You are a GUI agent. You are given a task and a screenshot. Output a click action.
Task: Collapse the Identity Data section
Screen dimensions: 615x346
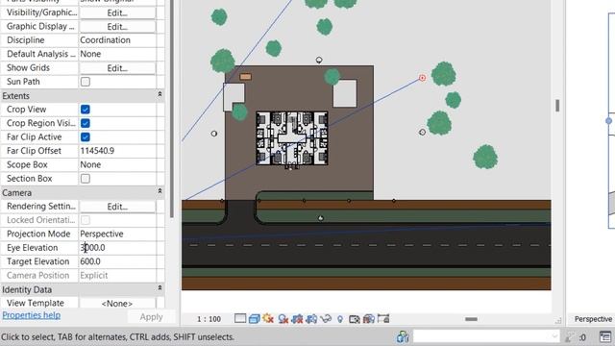pyautogui.click(x=160, y=288)
